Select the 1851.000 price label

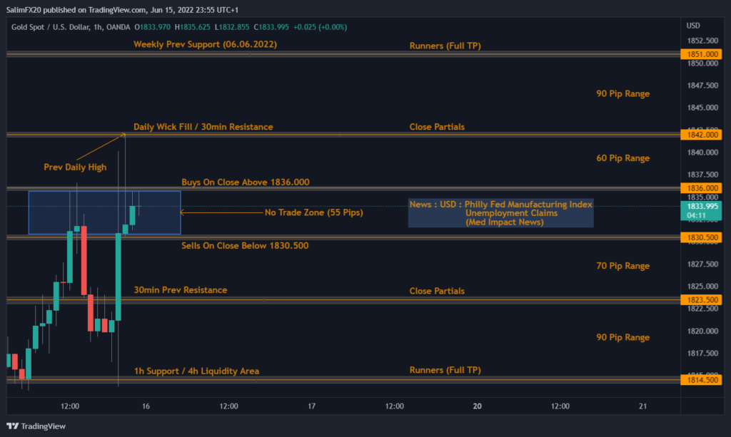[x=702, y=54]
